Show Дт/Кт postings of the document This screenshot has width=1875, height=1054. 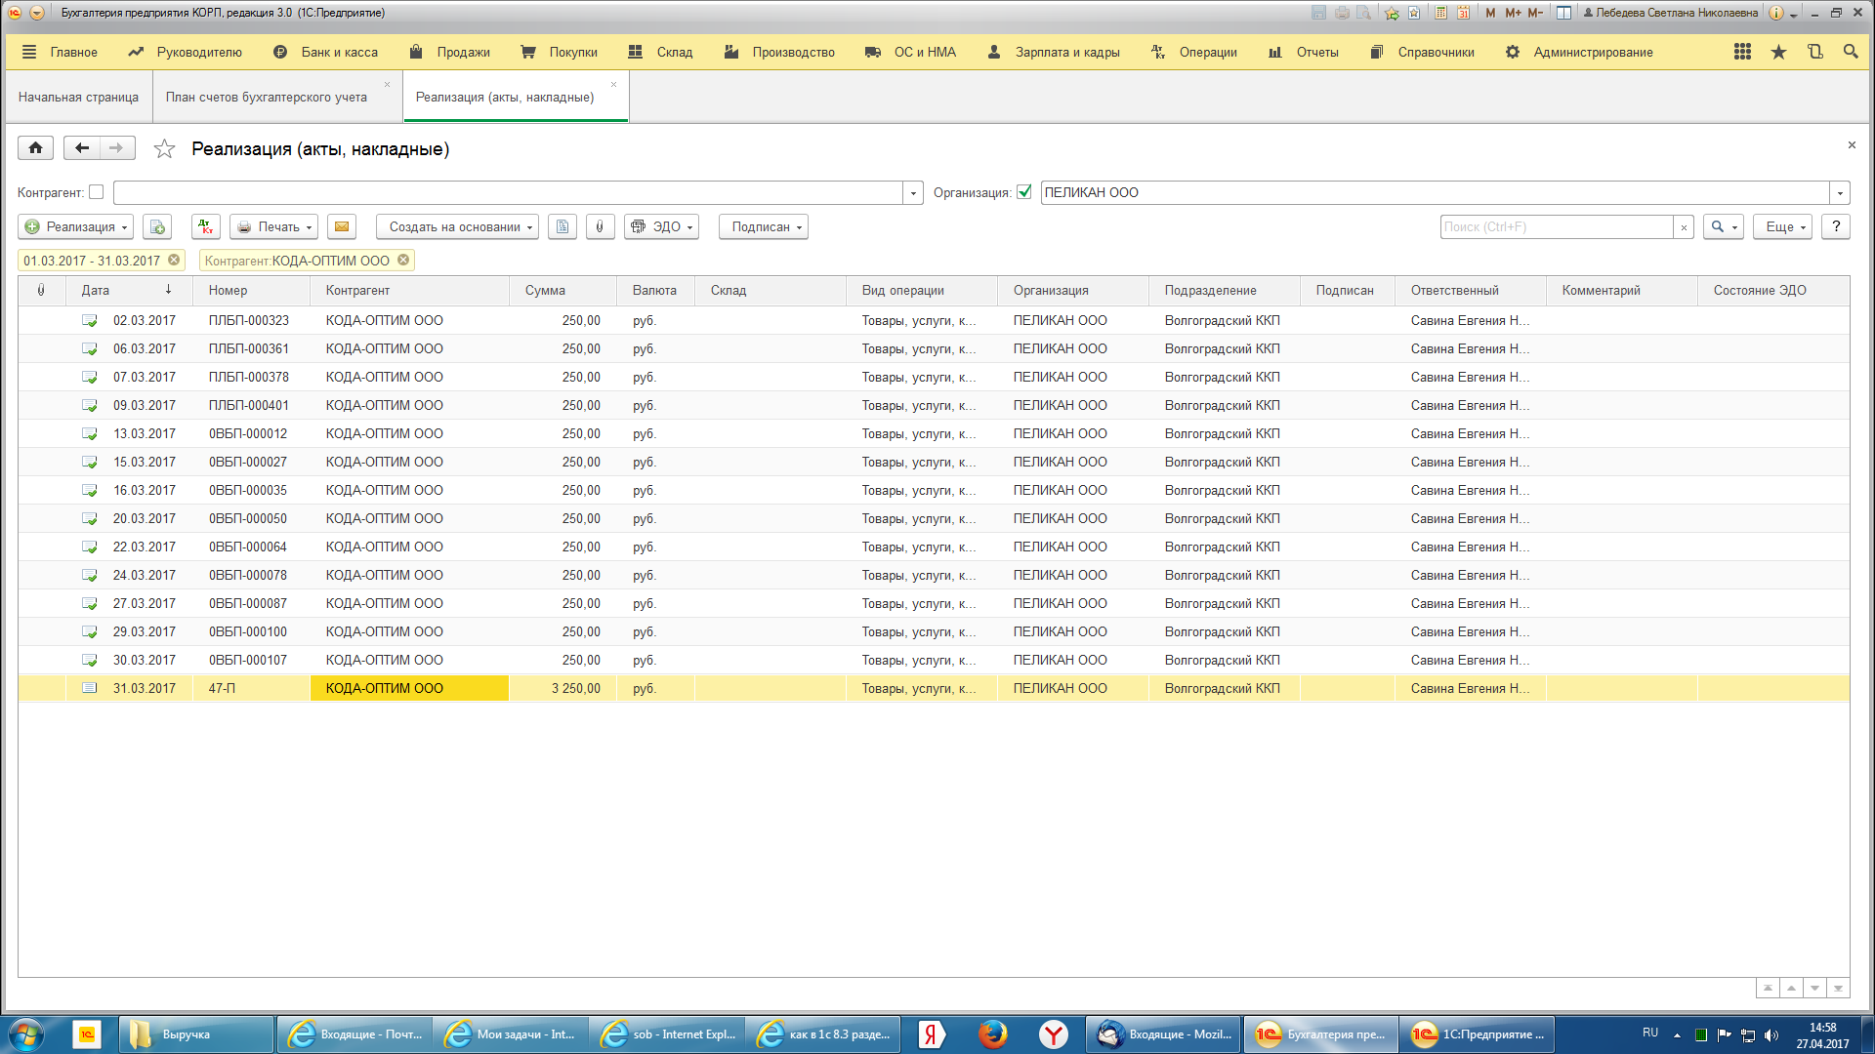[x=206, y=227]
